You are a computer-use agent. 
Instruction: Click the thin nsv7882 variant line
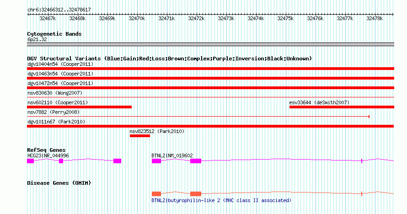(198, 117)
